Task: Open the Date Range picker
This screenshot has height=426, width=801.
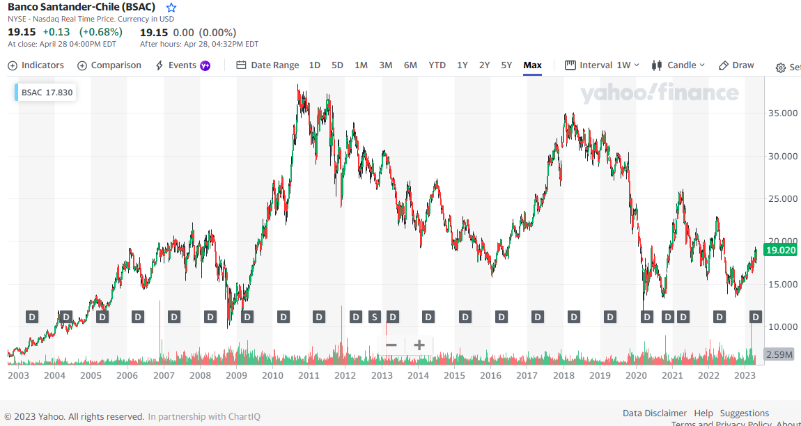Action: tap(267, 65)
